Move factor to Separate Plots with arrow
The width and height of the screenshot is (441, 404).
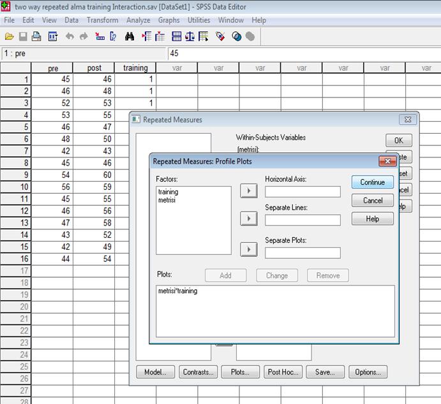249,249
